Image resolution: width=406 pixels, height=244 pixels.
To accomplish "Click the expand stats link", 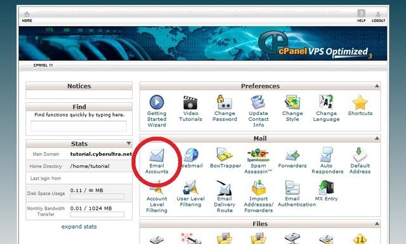I will pyautogui.click(x=79, y=227).
